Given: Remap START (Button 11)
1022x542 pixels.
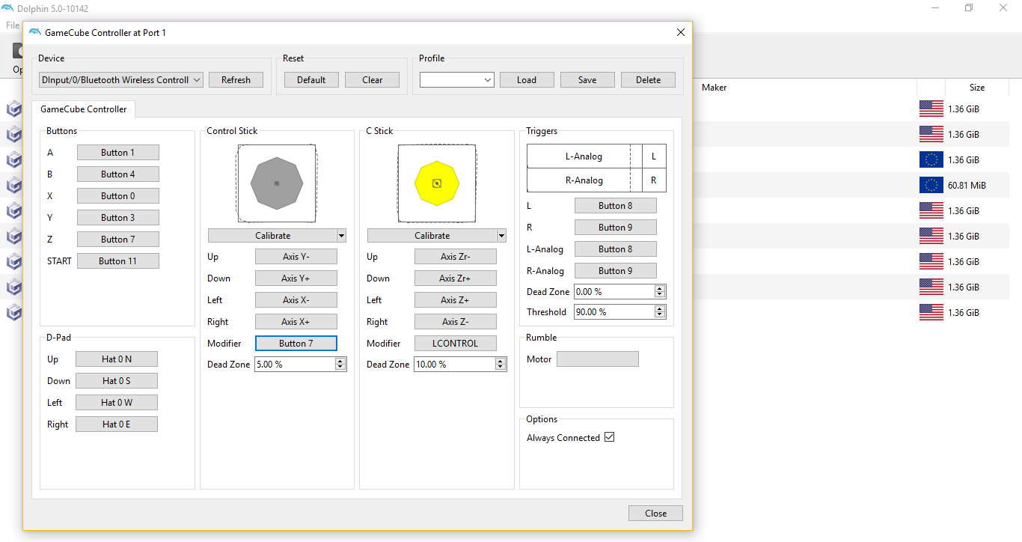Looking at the screenshot, I should 117,261.
